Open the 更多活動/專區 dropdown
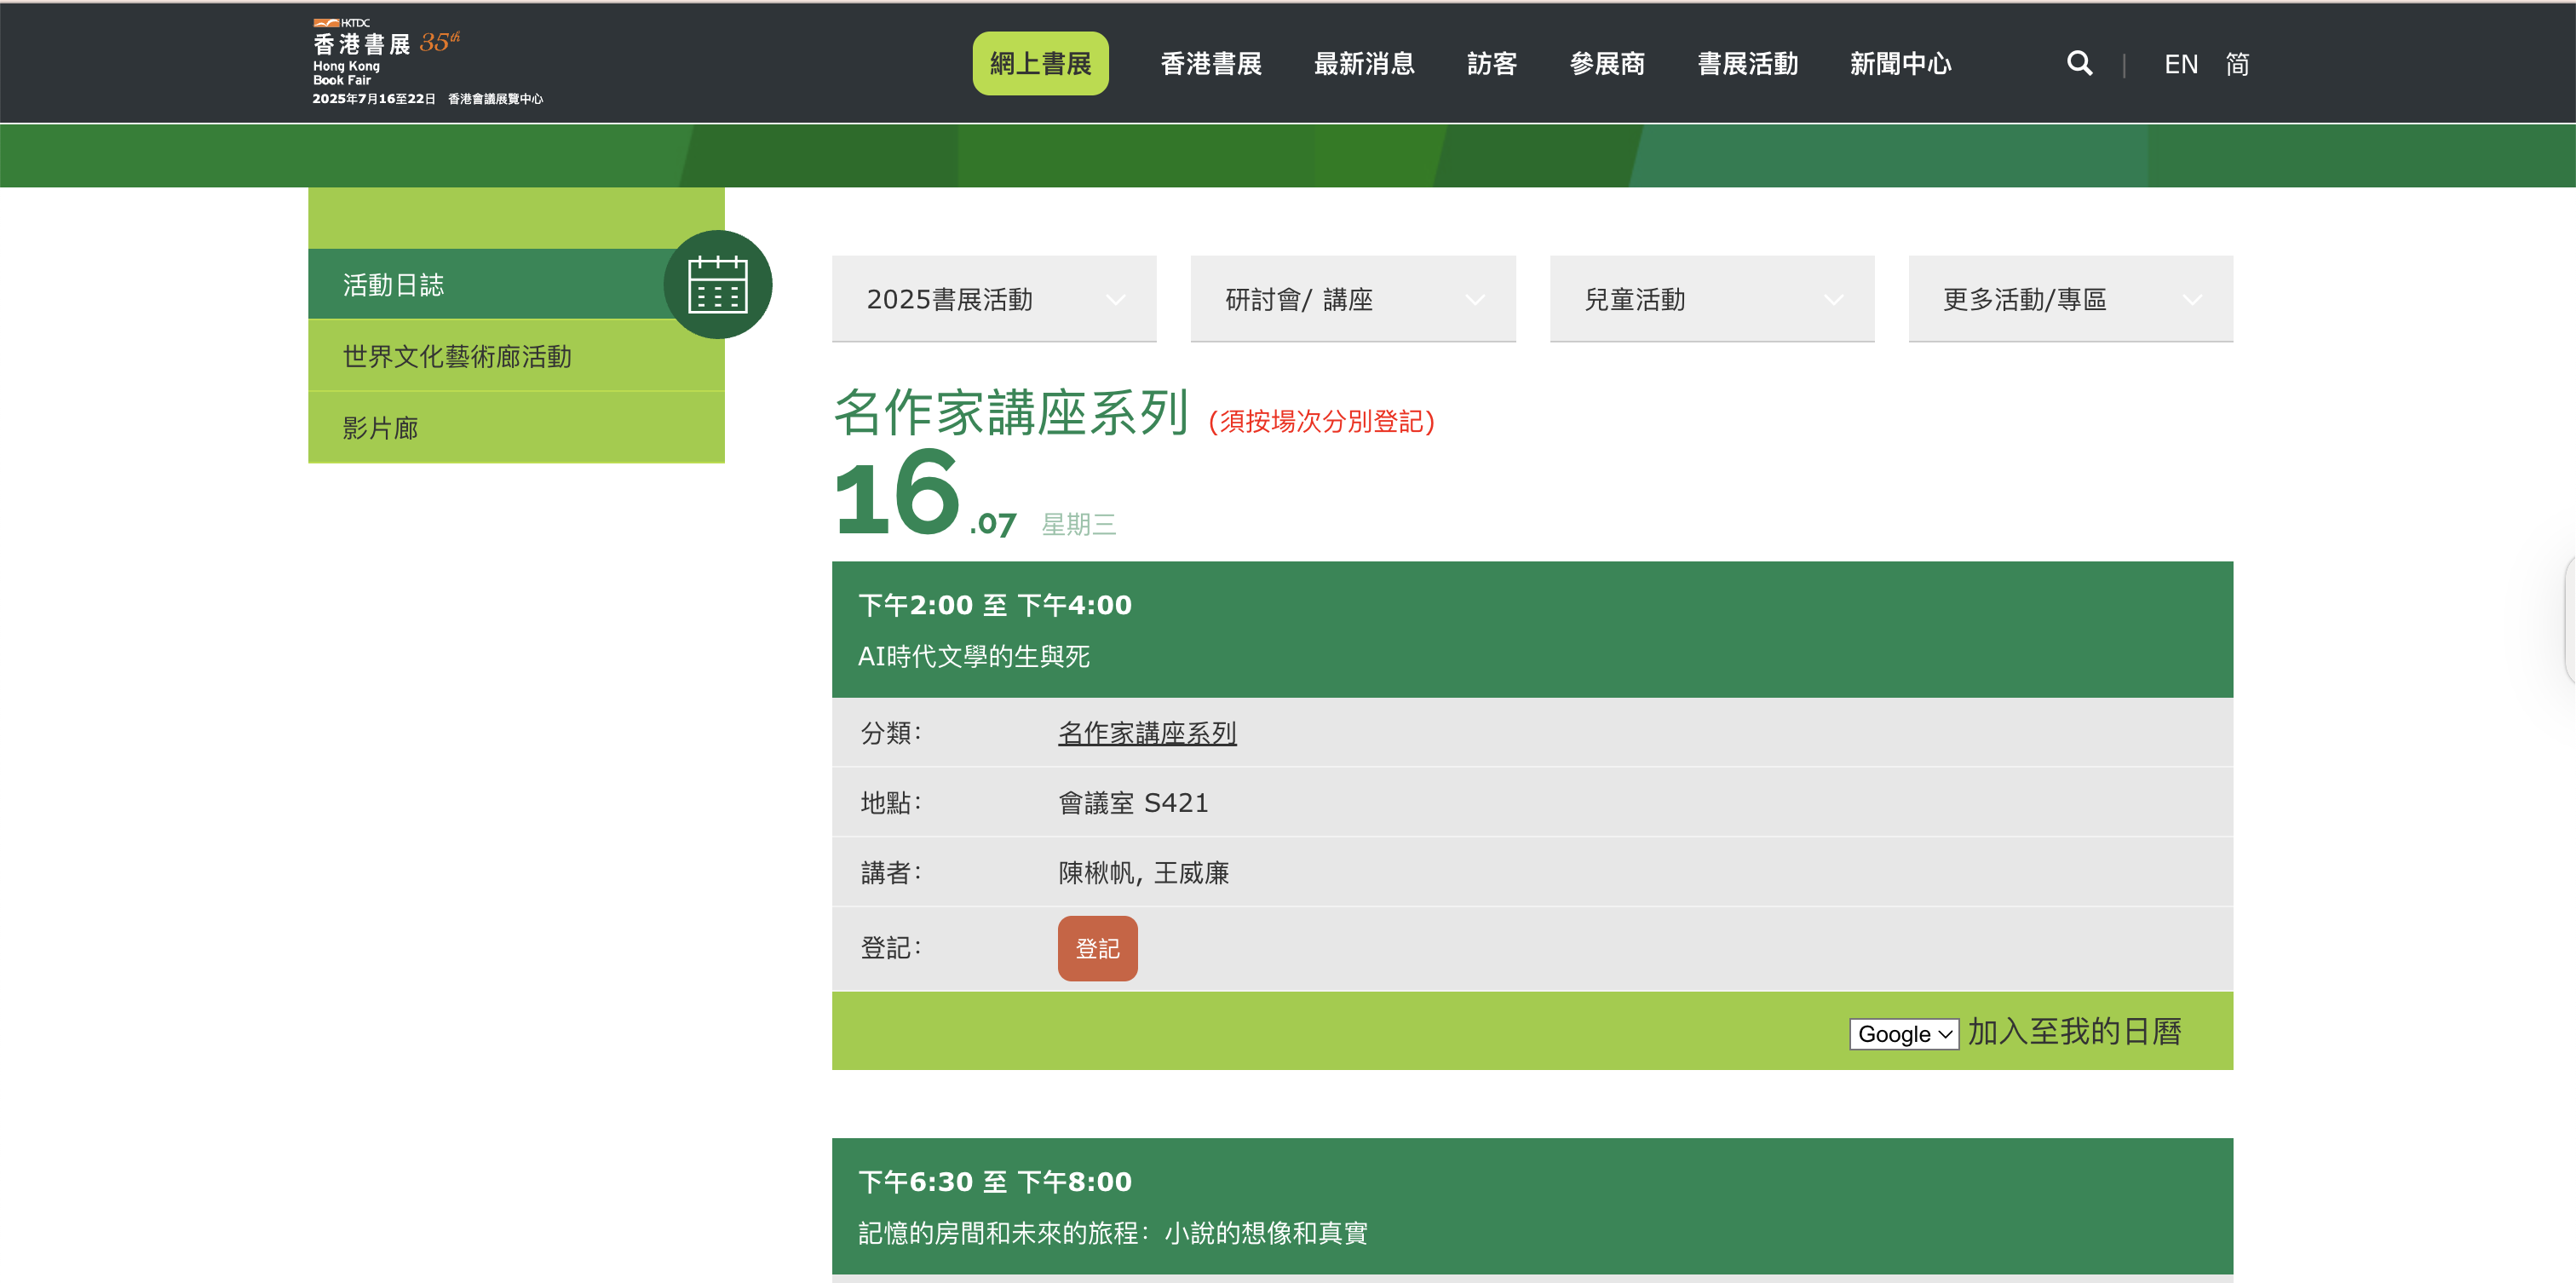This screenshot has height=1283, width=2576. 2070,299
